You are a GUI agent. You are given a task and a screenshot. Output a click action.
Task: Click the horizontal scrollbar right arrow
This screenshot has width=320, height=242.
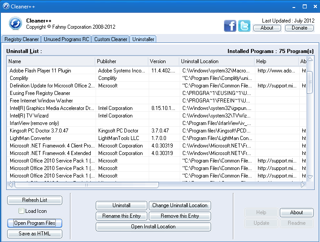pos(303,185)
